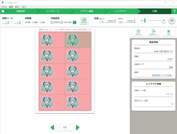Select 右に rightward position radio
Image resolution: width=177 pixels, height=134 pixels.
pyautogui.click(x=119, y=19)
